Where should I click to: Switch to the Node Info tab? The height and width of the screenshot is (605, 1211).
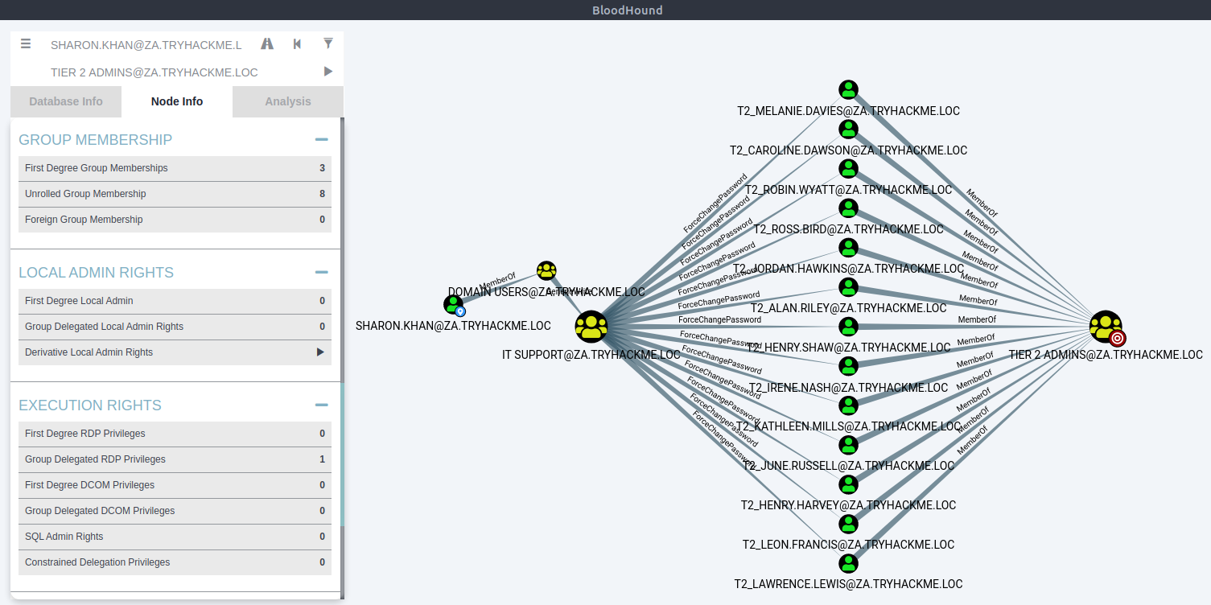pyautogui.click(x=177, y=101)
